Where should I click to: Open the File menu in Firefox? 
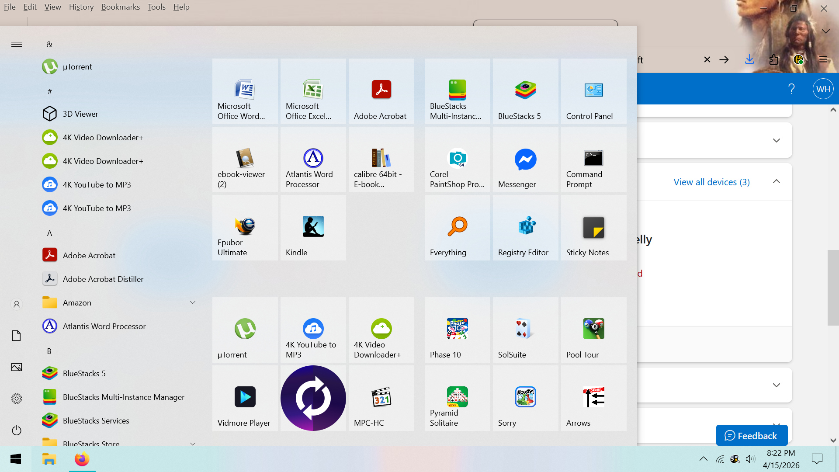(x=10, y=7)
